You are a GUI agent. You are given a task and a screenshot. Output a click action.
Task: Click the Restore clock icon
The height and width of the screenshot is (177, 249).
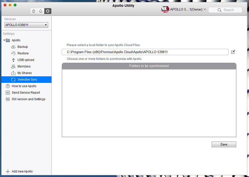[13, 53]
